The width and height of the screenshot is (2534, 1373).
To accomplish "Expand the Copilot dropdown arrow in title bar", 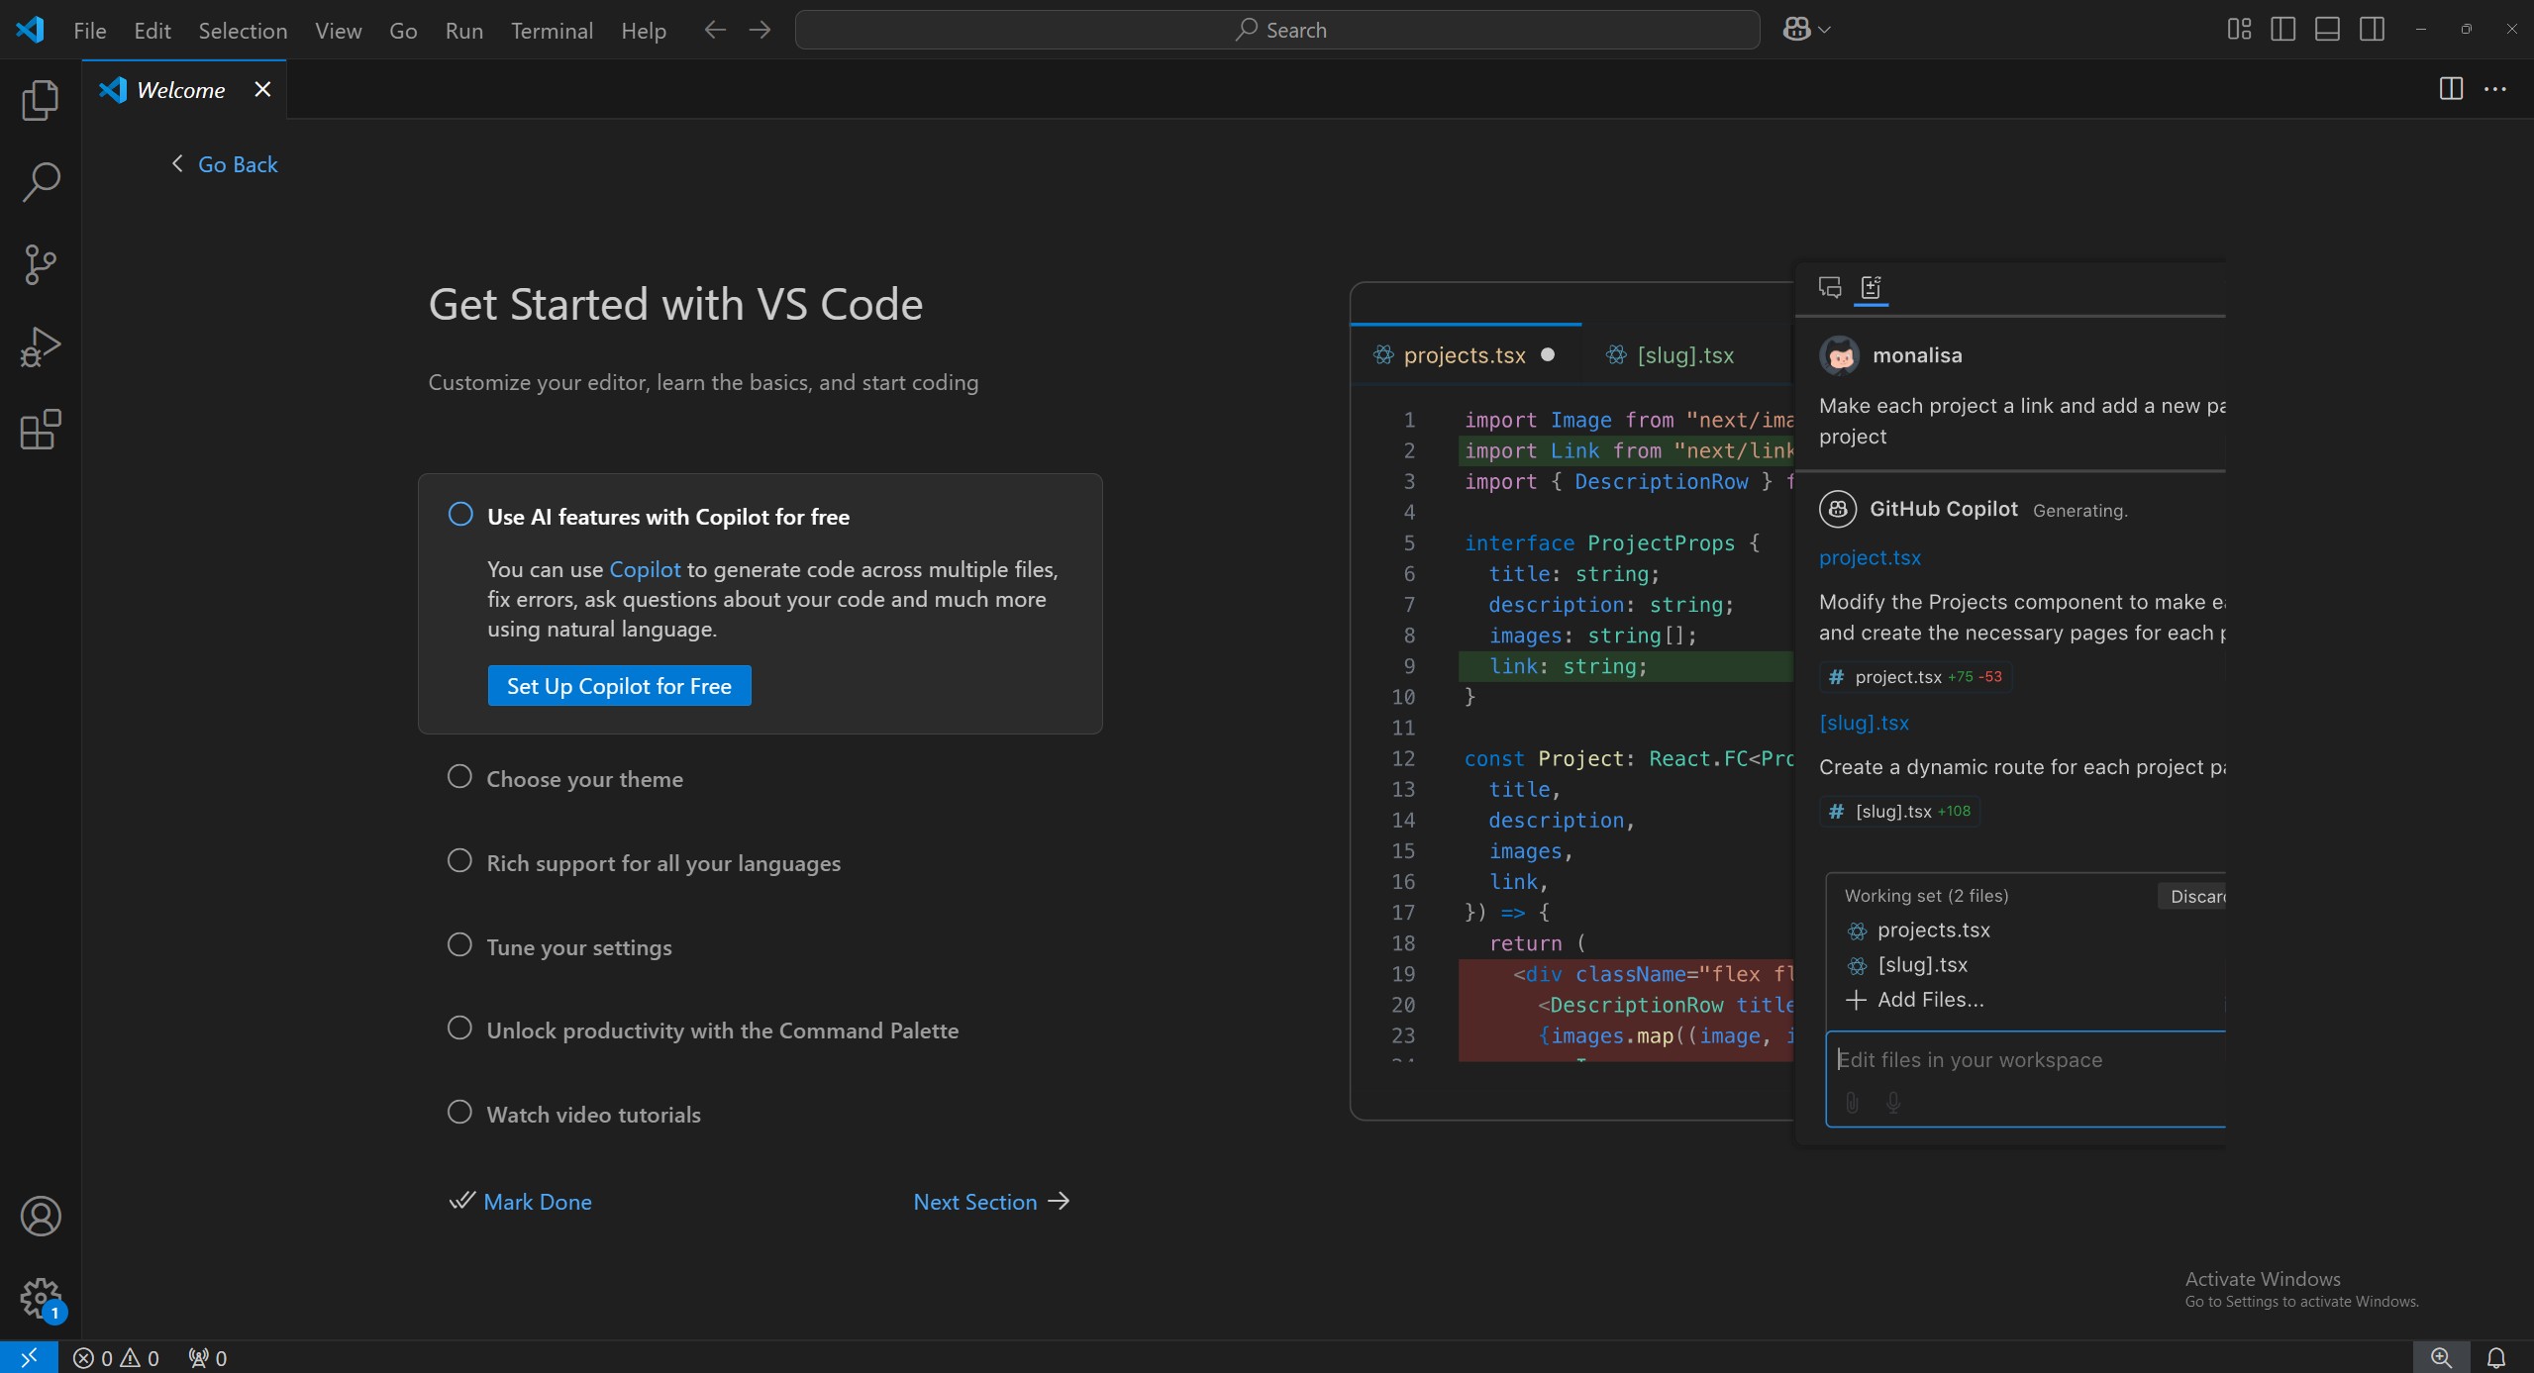I will (1825, 30).
